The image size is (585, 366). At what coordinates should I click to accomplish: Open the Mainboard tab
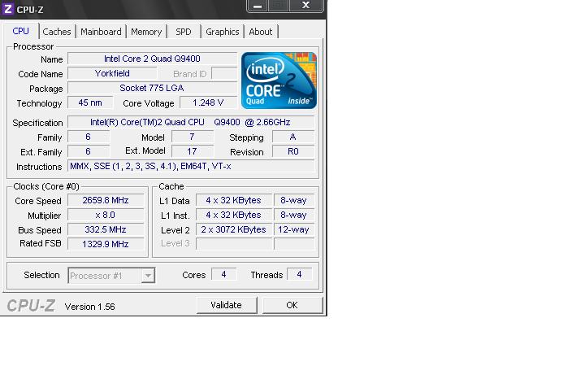(101, 32)
